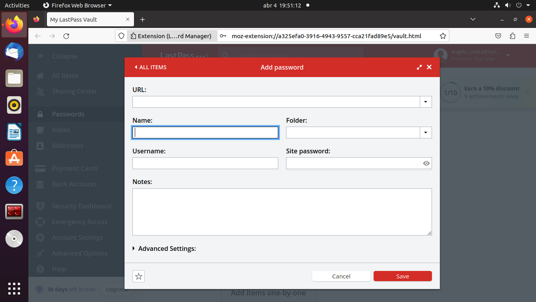Click the Upgrade button
The height and width of the screenshot is (302, 536).
(x=117, y=289)
